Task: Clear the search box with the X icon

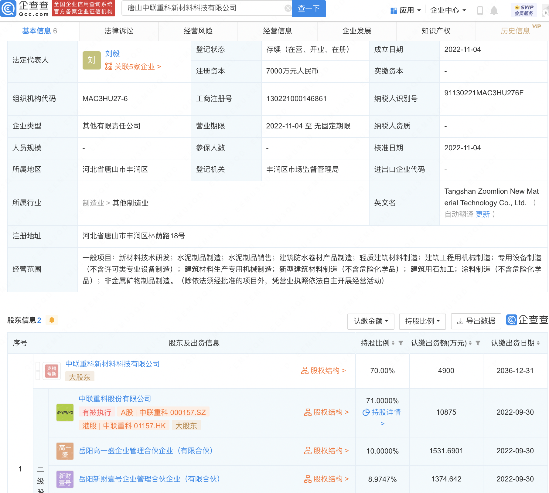Action: click(x=288, y=8)
